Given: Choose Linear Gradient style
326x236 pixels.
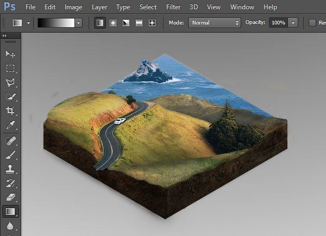Looking at the screenshot, I should point(100,23).
